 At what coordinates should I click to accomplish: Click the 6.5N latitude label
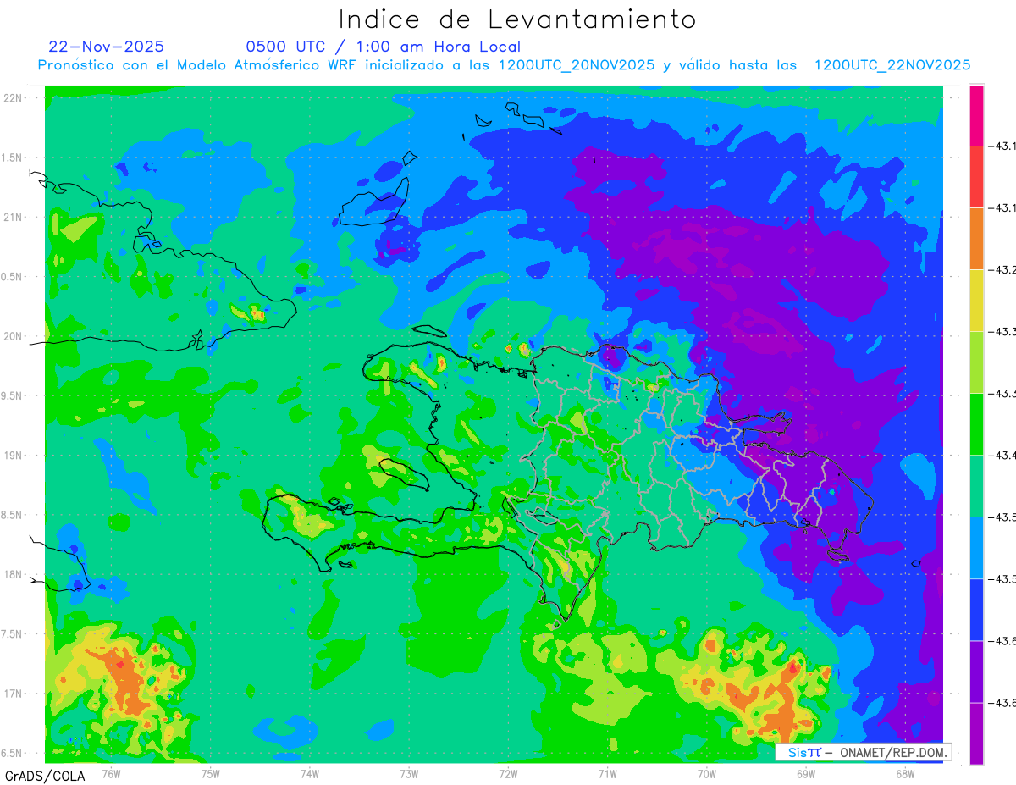[x=13, y=753]
